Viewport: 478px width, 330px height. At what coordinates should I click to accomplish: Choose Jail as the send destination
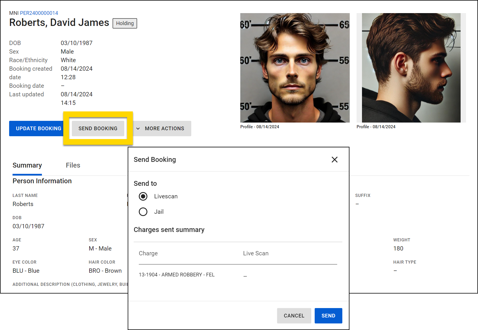click(x=143, y=212)
